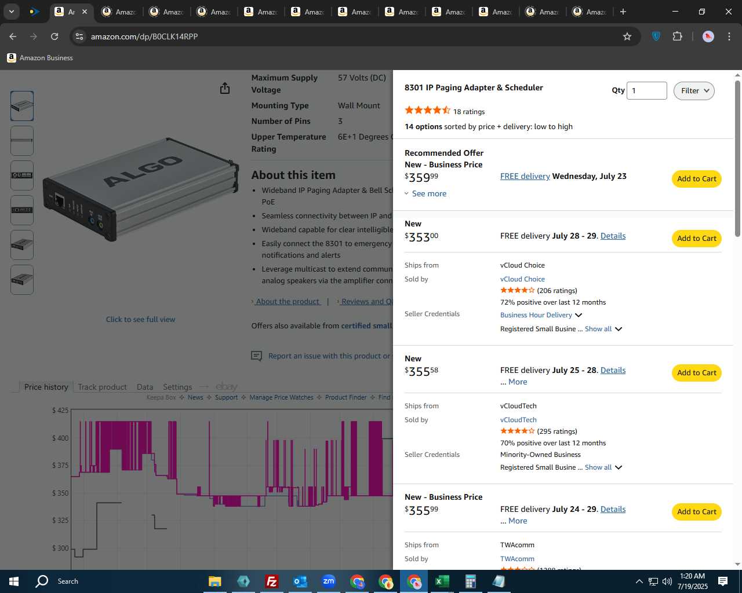Viewport: 742px width, 593px height.
Task: Select the third product thumbnail
Action: tap(22, 175)
